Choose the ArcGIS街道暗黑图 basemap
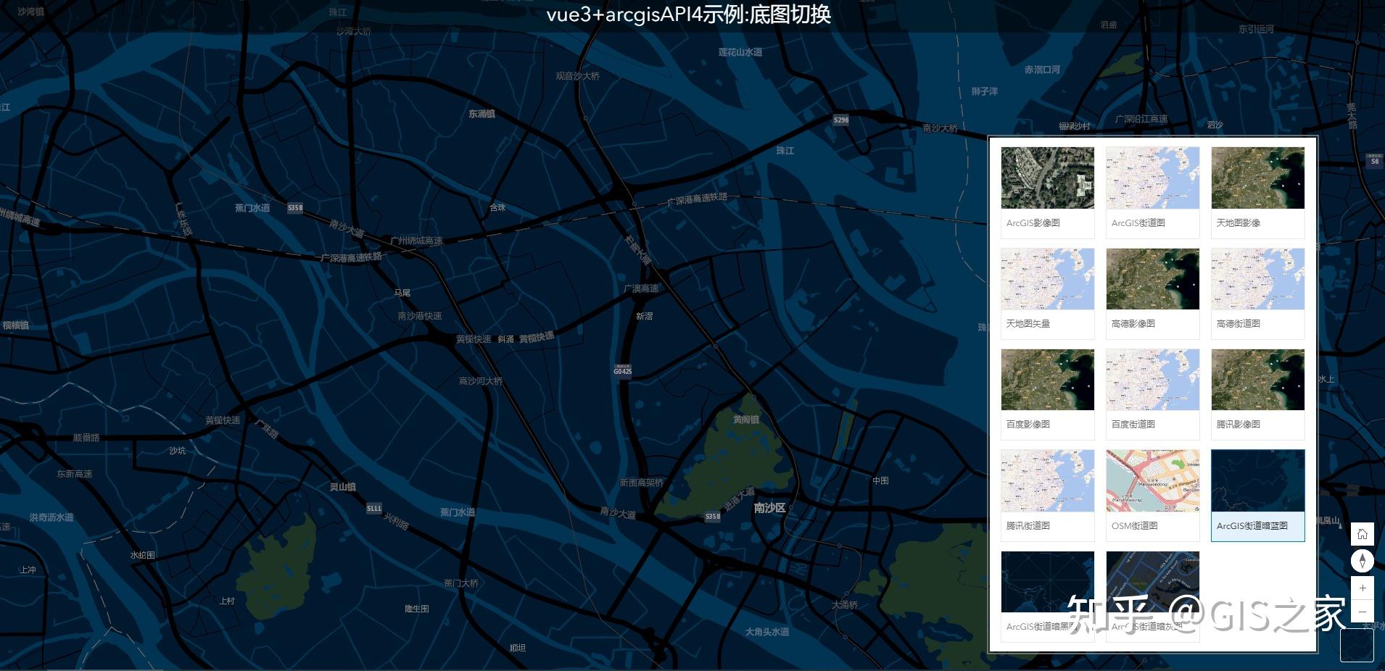 pyautogui.click(x=1048, y=596)
